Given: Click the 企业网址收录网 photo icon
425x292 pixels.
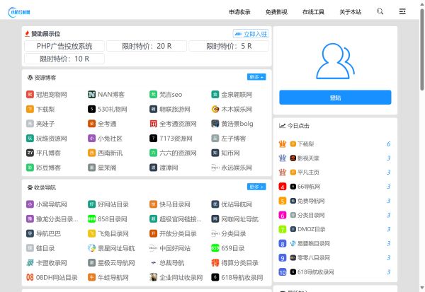Looking at the screenshot, I should [154, 277].
